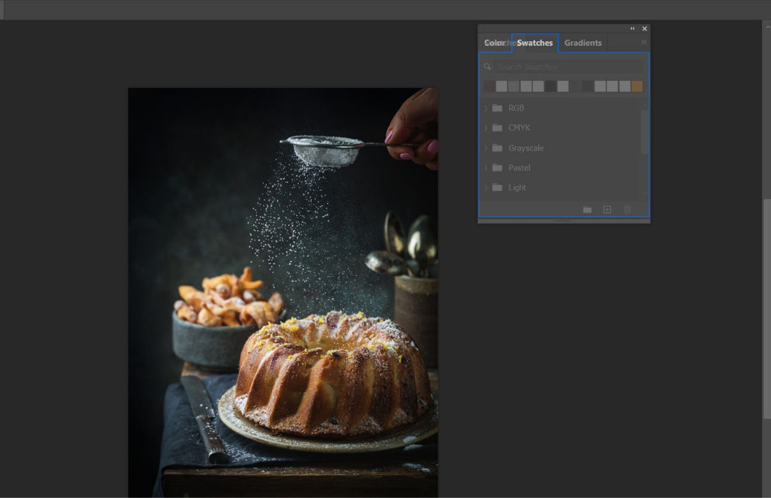Click the search magnifier icon in Swatches
The width and height of the screenshot is (771, 498).
[487, 66]
